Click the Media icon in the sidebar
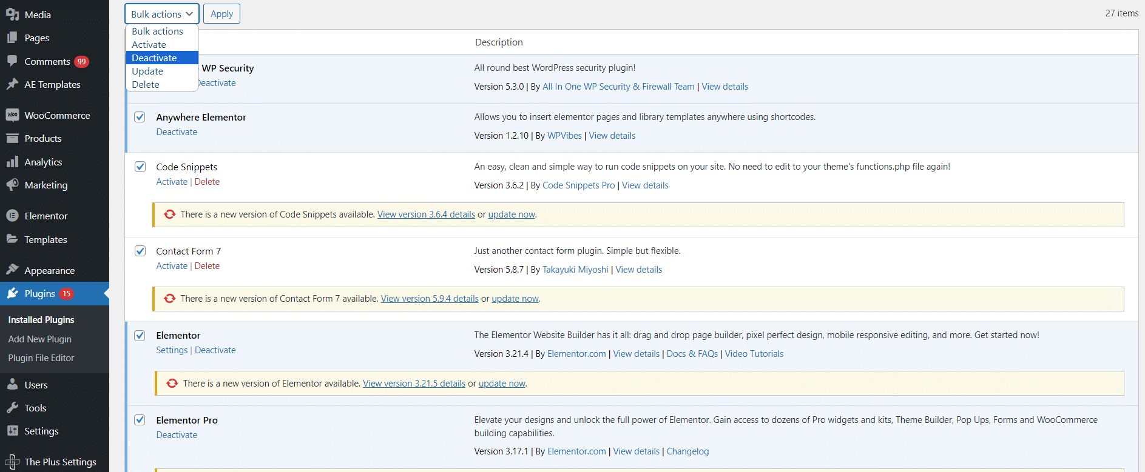Screen dimensions: 1145x472 click(x=12, y=14)
